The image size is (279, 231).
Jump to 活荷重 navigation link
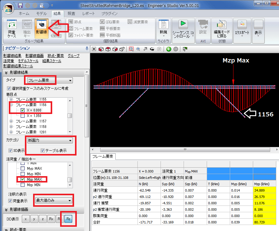pos(9,61)
